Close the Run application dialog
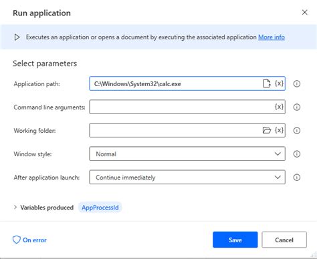Screen dimensions: 317x259 tap(304, 12)
